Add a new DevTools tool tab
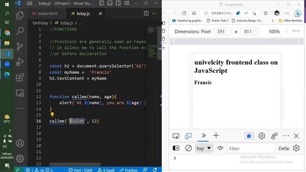Viewport: 306px width, 172px height. (216, 136)
